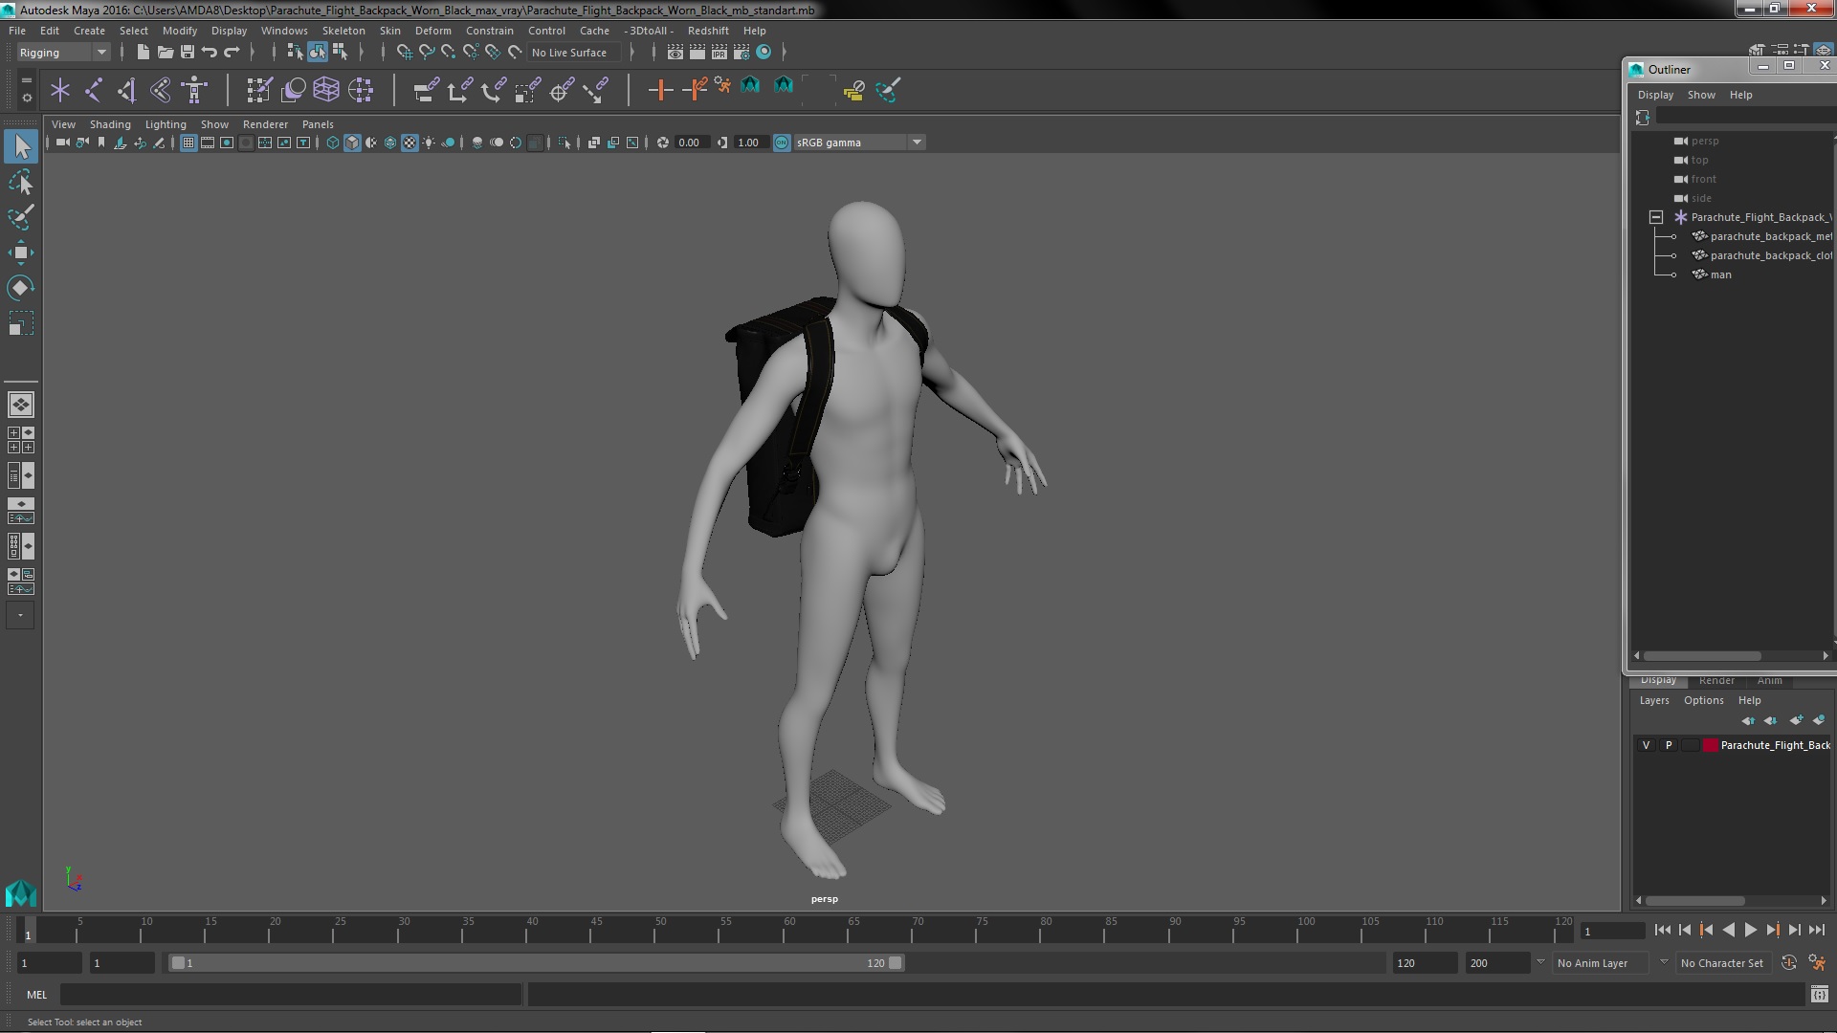The height and width of the screenshot is (1033, 1837).
Task: Open the viewport Renderer menu
Action: [265, 124]
